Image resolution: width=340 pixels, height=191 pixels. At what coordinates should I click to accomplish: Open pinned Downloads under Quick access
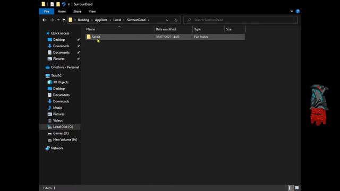coord(61,46)
